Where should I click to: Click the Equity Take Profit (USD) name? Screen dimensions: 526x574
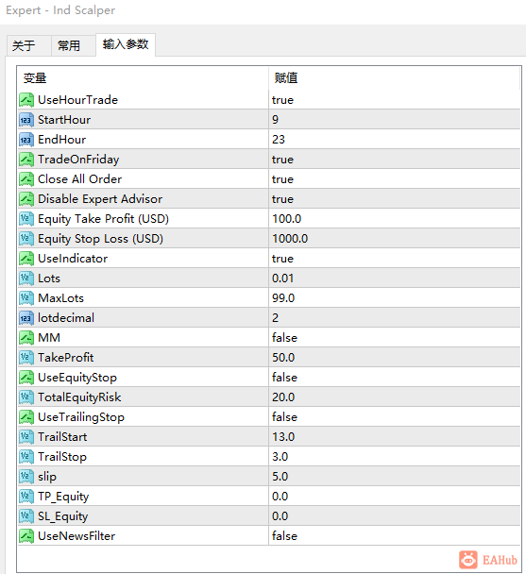coord(103,219)
